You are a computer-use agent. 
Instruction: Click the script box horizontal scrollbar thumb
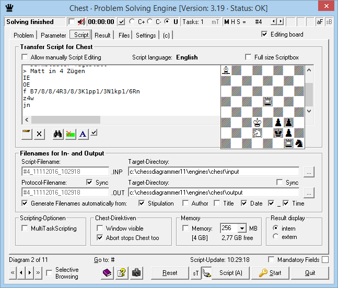[66, 119]
